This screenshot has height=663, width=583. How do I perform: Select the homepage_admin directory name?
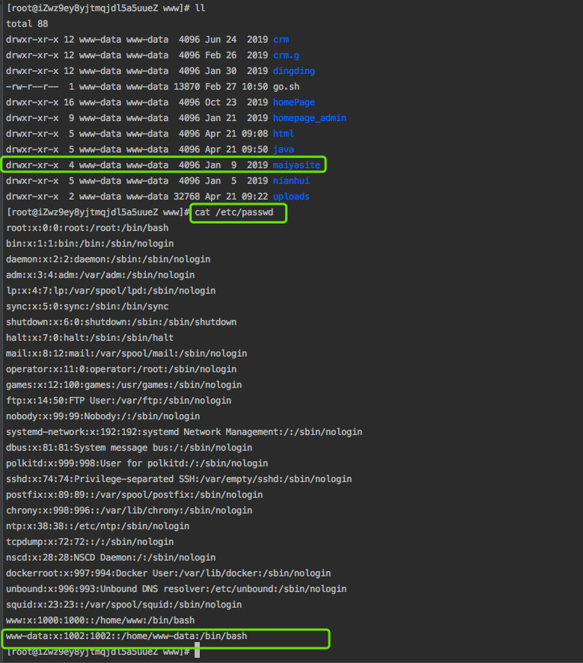point(309,118)
